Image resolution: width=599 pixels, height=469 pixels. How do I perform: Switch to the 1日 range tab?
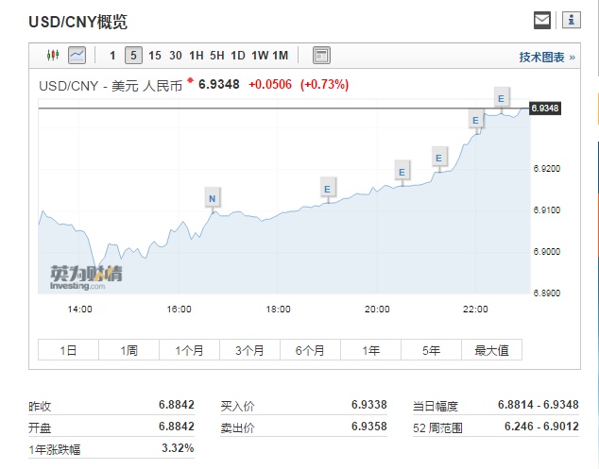point(69,350)
